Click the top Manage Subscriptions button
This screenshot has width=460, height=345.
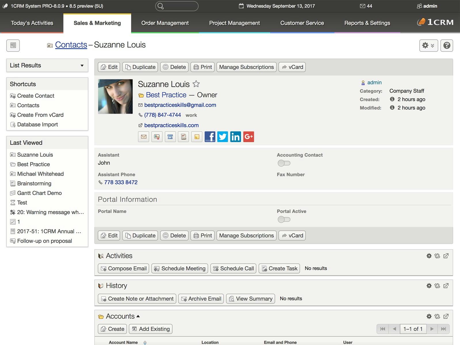(246, 67)
